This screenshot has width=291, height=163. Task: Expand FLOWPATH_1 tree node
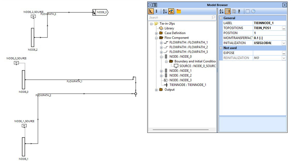[x=161, y=43]
